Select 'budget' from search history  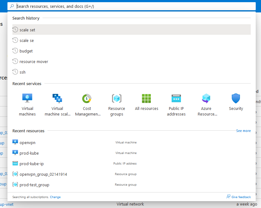(x=132, y=51)
